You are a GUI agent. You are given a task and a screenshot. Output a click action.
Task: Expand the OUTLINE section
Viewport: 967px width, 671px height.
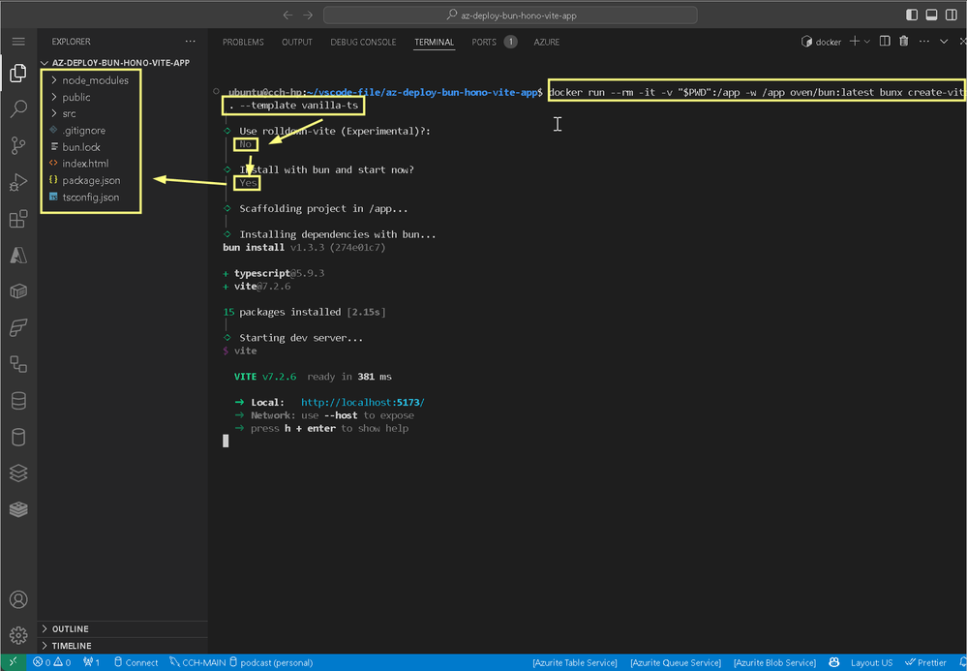[71, 629]
